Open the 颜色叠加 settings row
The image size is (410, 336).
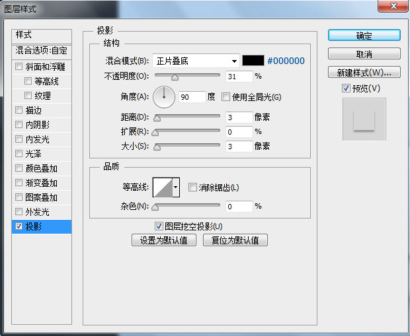(42, 168)
